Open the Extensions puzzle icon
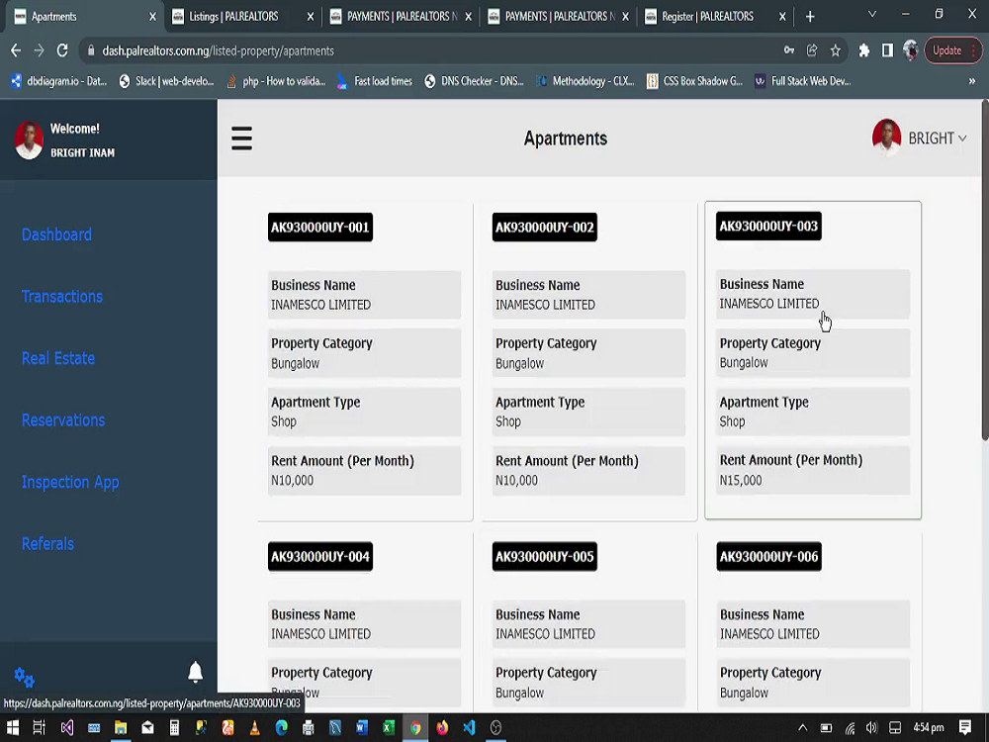Image resolution: width=989 pixels, height=742 pixels. tap(864, 50)
